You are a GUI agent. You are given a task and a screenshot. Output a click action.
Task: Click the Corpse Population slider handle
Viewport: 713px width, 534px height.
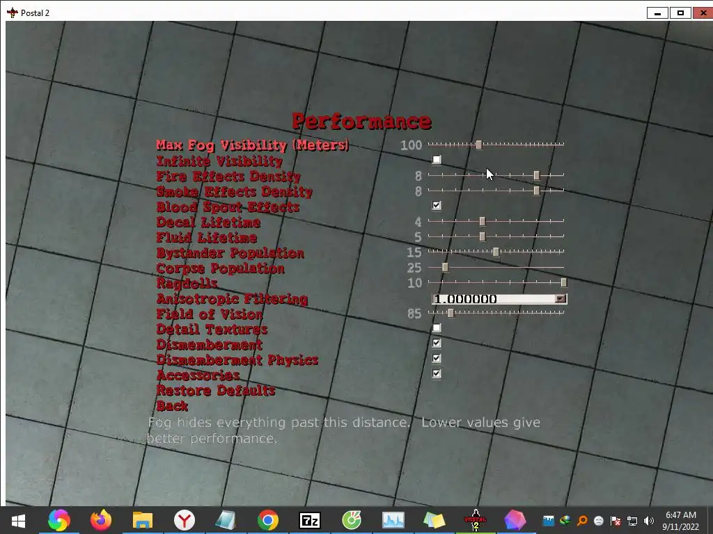[445, 267]
